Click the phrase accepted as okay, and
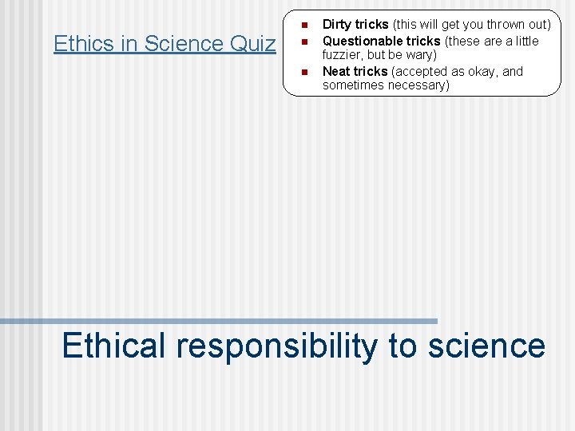The width and height of the screenshot is (575, 431). 458,71
